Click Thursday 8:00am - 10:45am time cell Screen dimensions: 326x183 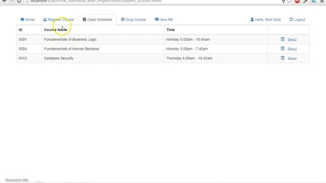click(x=189, y=58)
